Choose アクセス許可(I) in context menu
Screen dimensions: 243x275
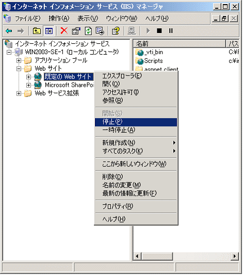pyautogui.click(x=136, y=92)
